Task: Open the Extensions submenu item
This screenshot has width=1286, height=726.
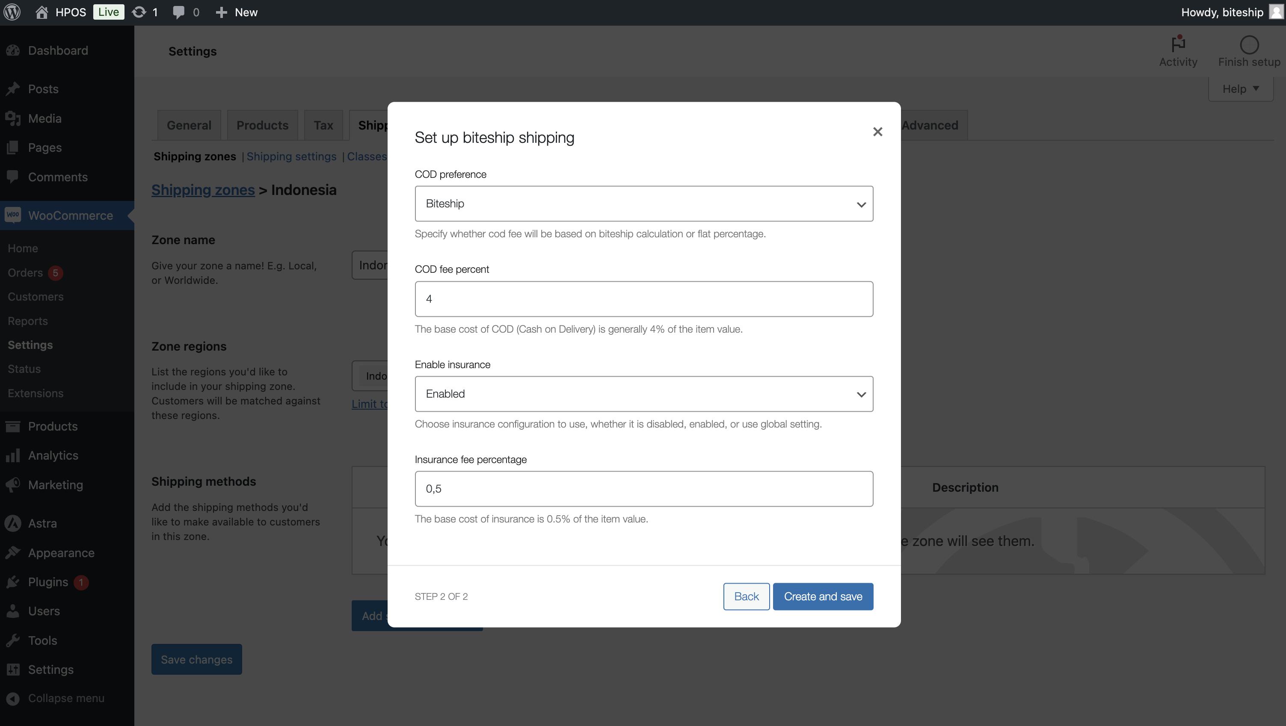Action: point(36,393)
